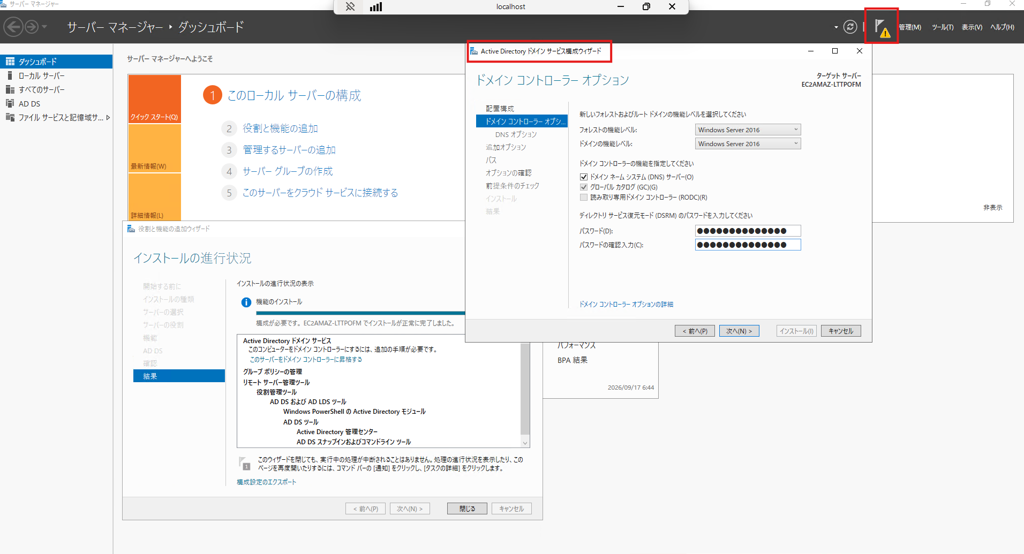Toggle the Global Catalog (GC) checkbox
Image resolution: width=1024 pixels, height=554 pixels.
click(584, 187)
